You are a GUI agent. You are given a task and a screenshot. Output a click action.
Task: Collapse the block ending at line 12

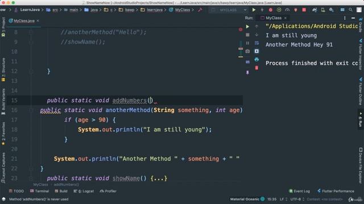[x=31, y=71]
